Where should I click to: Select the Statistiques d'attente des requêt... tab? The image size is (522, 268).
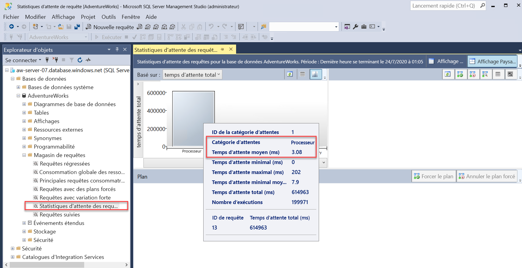tap(176, 50)
